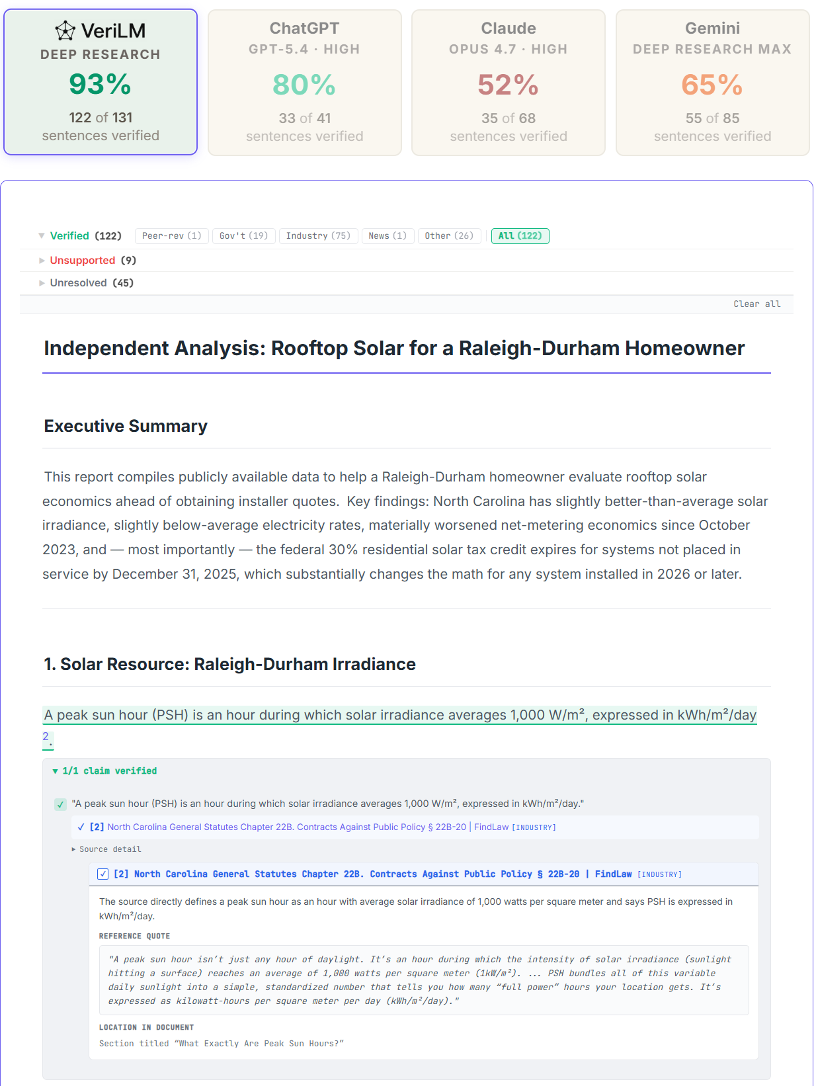The height and width of the screenshot is (1086, 816).
Task: Open the bold FindLaw § 22B-20 source title
Action: (x=373, y=874)
